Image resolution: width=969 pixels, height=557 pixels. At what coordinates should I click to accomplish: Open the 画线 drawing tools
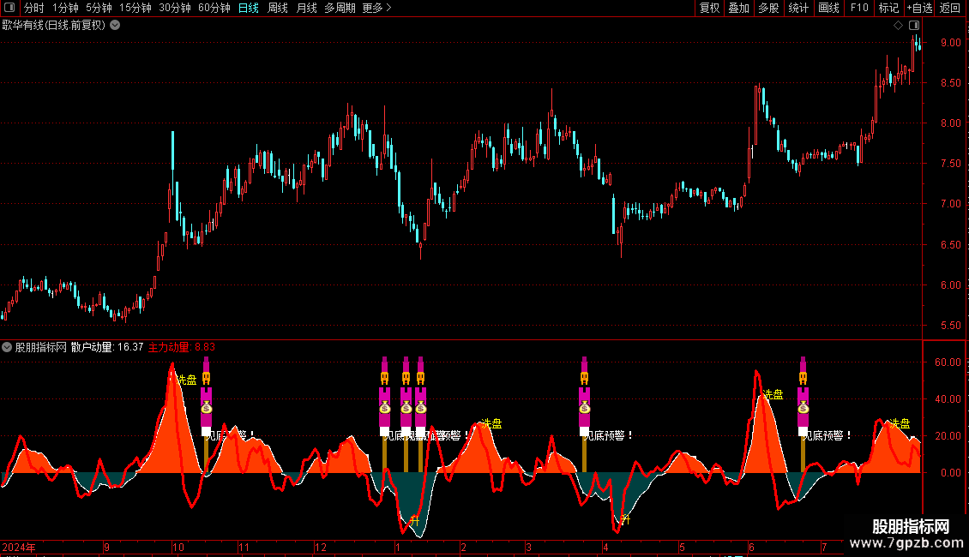[x=828, y=8]
